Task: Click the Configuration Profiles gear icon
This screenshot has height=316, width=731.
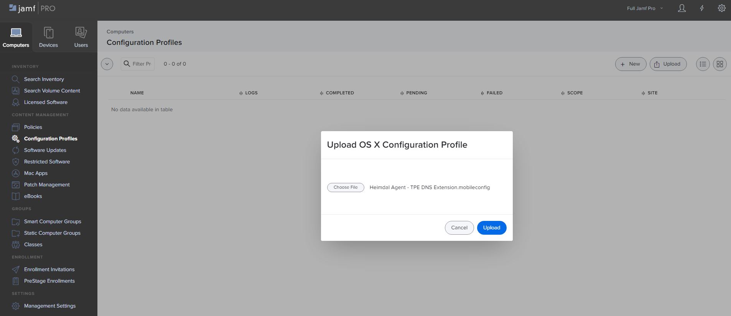Action: 16,138
